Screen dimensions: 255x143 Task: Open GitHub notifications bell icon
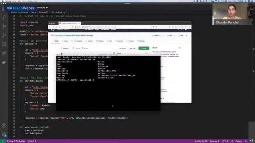point(178,29)
